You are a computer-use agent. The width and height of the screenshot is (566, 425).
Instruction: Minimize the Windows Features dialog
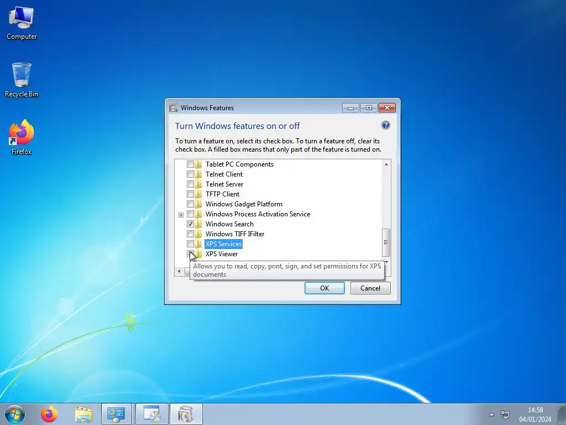(x=350, y=108)
